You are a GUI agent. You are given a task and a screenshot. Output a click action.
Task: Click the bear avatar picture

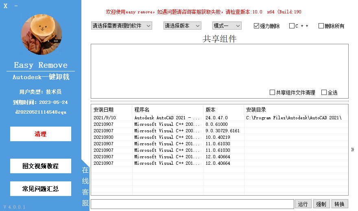pyautogui.click(x=41, y=34)
